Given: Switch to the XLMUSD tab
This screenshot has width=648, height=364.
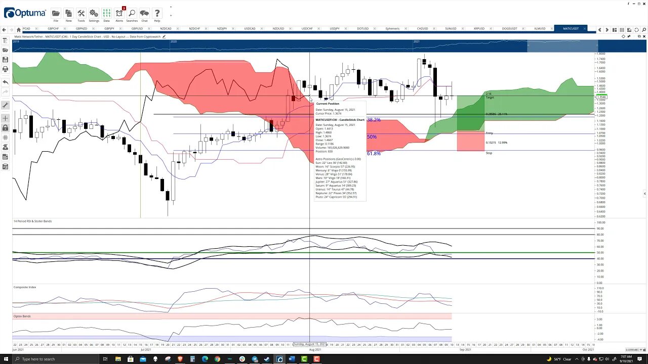Looking at the screenshot, I should tap(540, 29).
